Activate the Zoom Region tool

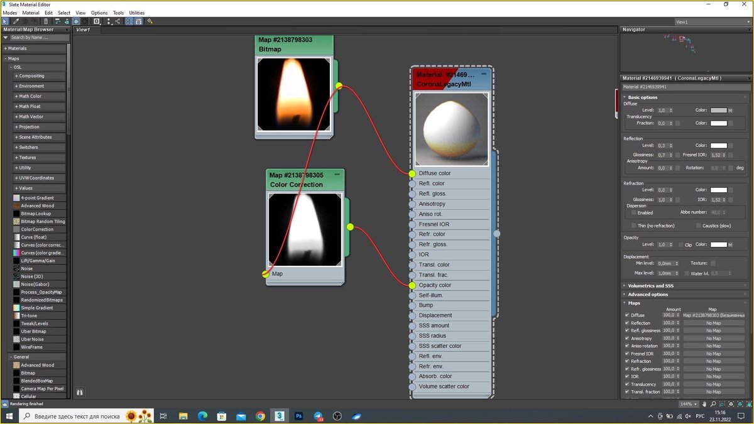(722, 404)
